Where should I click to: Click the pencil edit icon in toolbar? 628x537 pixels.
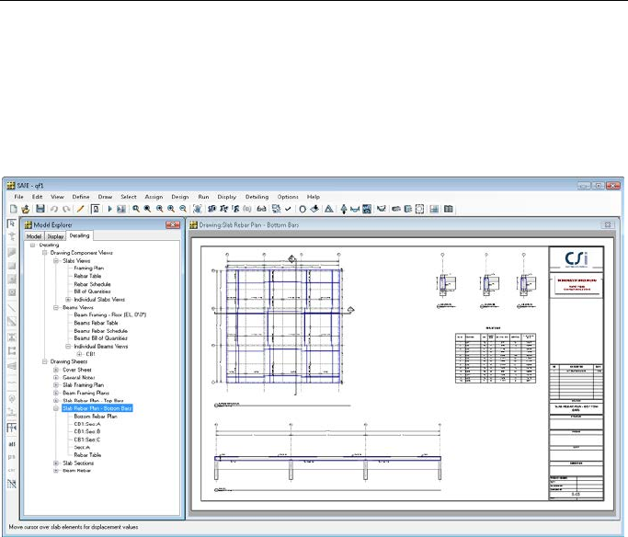(x=81, y=210)
